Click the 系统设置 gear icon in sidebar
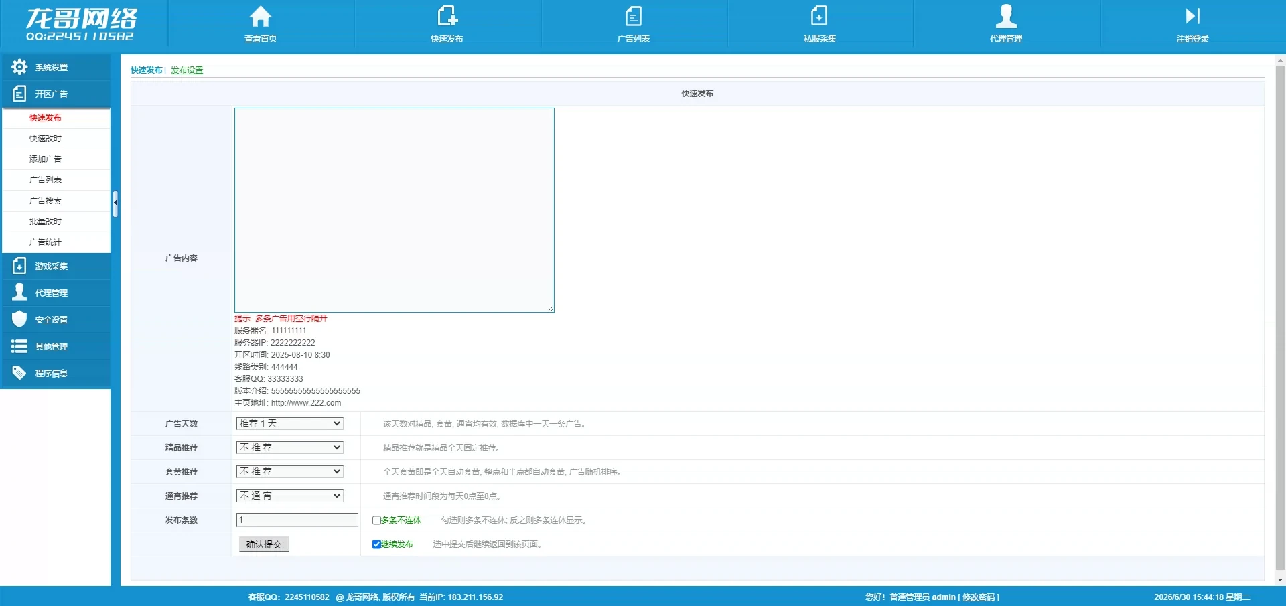1286x606 pixels. [19, 67]
